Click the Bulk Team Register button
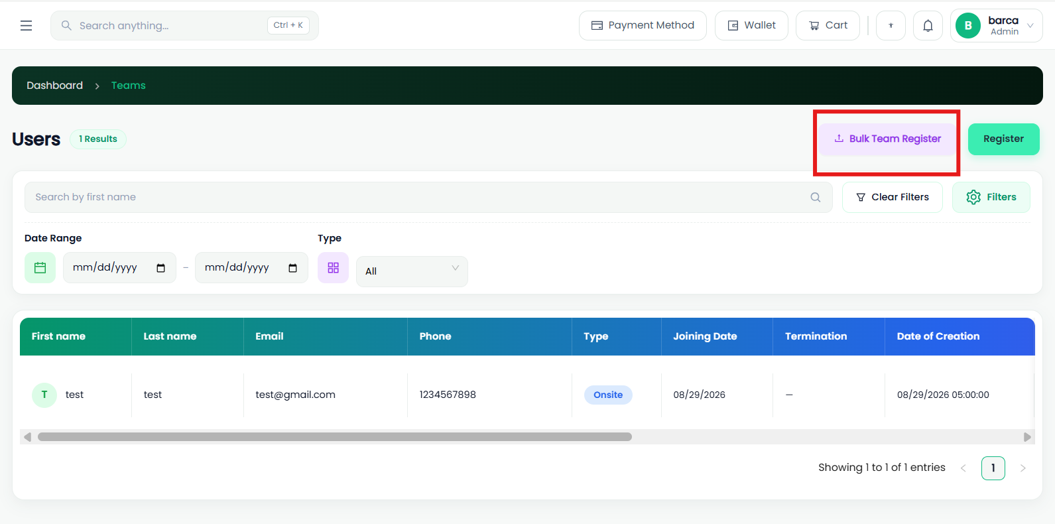Viewport: 1055px width, 524px height. click(887, 139)
